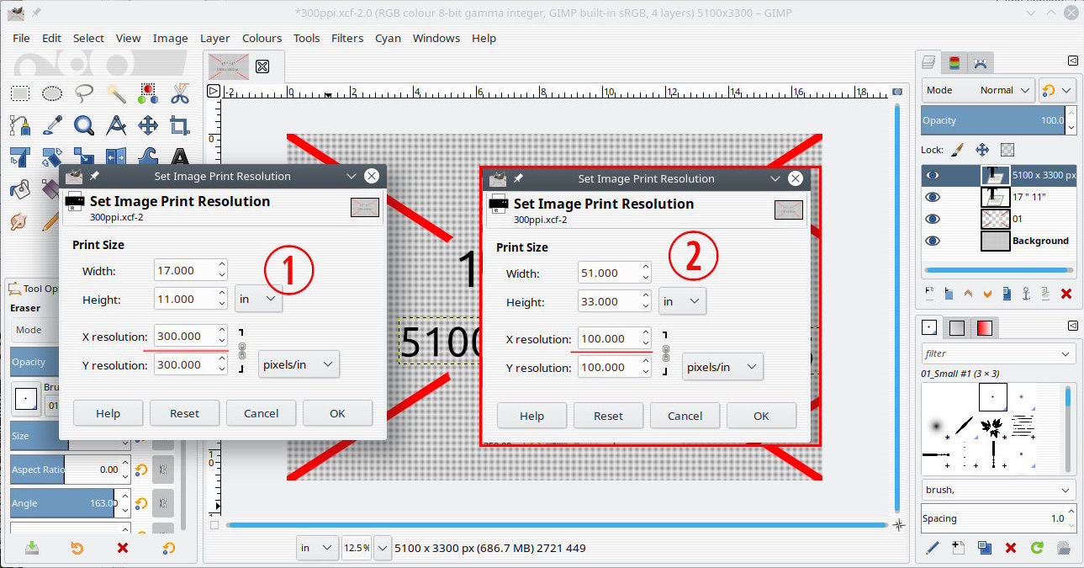Screen dimensions: 1084x568
Task: Open the Layer menu
Action: point(214,38)
